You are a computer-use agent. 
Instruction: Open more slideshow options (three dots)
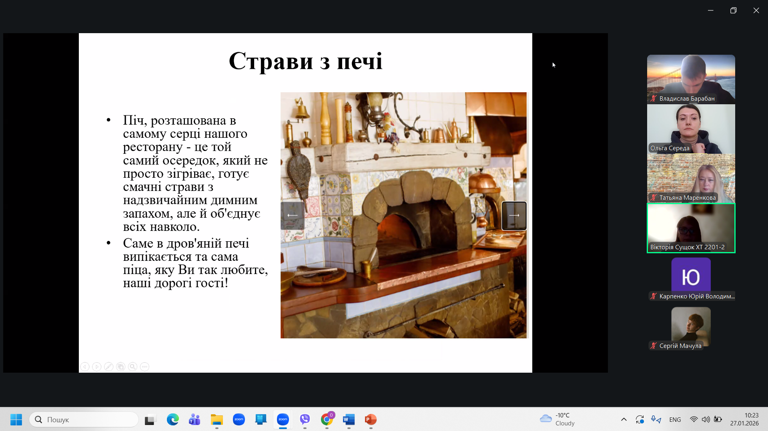(144, 367)
